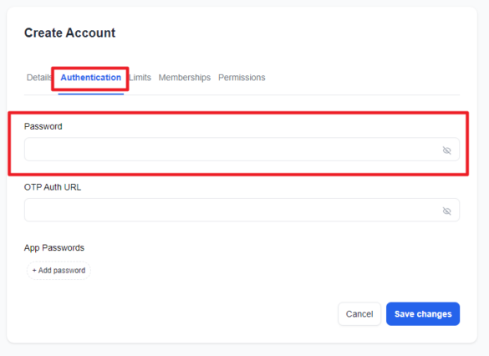
Task: Switch to the Limits tab
Action: click(140, 78)
